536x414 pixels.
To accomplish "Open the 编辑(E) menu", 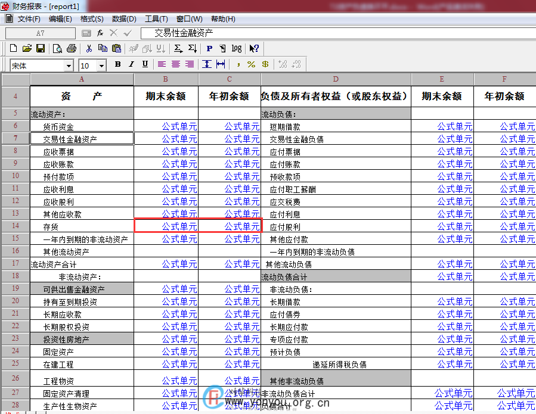I will click(x=60, y=19).
